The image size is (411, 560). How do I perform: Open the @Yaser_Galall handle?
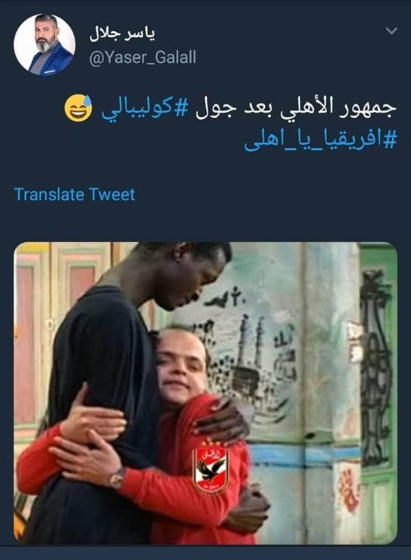pyautogui.click(x=143, y=57)
